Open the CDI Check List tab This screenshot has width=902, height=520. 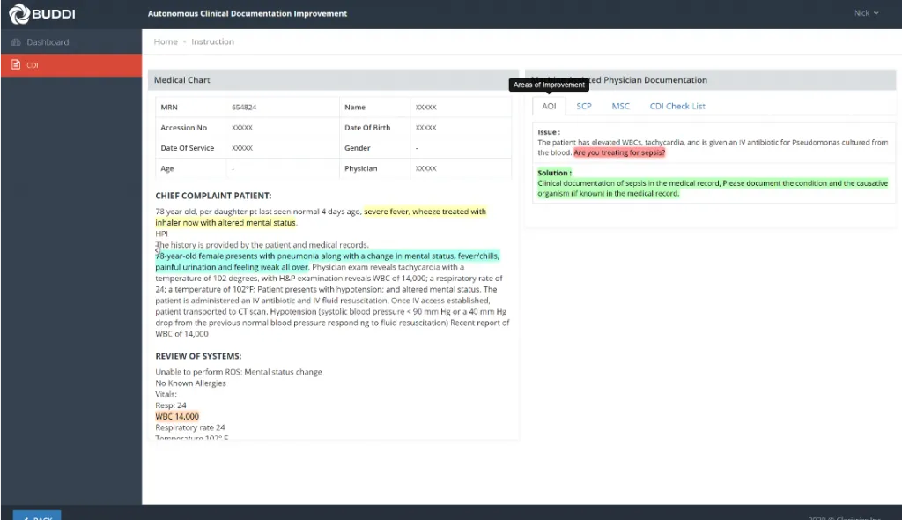677,106
